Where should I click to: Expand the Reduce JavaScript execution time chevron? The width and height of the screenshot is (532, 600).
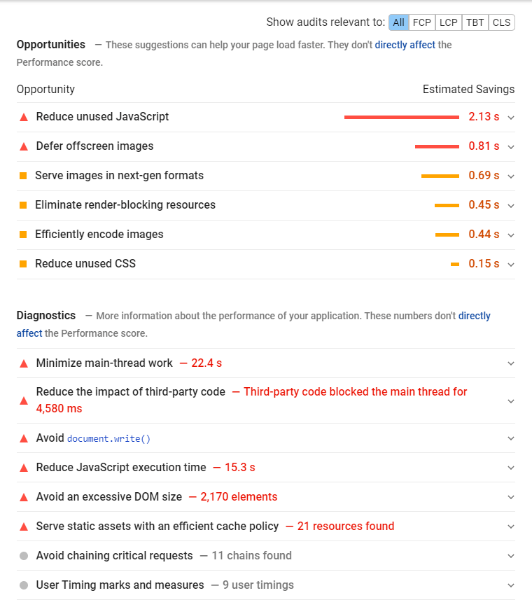(x=511, y=468)
